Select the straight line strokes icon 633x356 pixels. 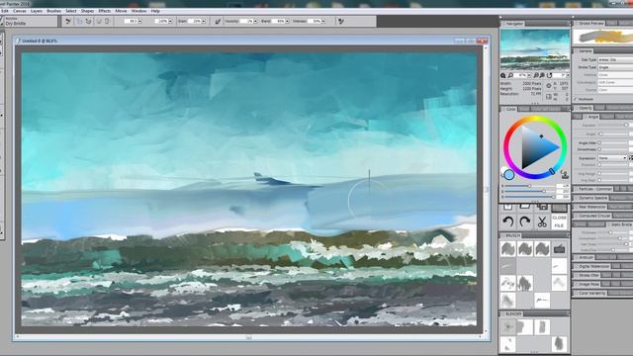(88, 21)
